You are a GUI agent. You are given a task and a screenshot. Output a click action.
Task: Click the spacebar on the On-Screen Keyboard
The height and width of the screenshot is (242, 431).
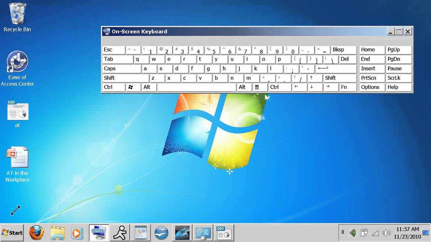coord(197,87)
